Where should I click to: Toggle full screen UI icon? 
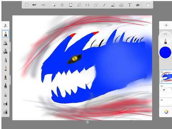click(x=148, y=5)
